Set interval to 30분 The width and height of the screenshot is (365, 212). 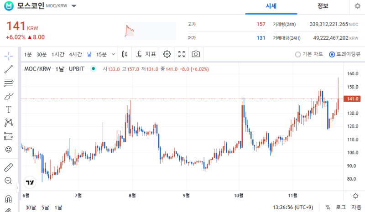click(42, 54)
